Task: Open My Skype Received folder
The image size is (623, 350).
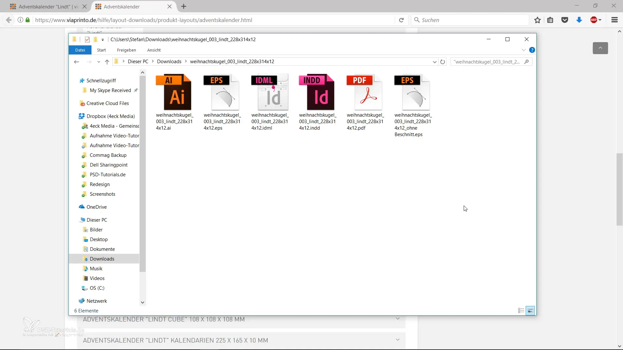Action: (110, 90)
